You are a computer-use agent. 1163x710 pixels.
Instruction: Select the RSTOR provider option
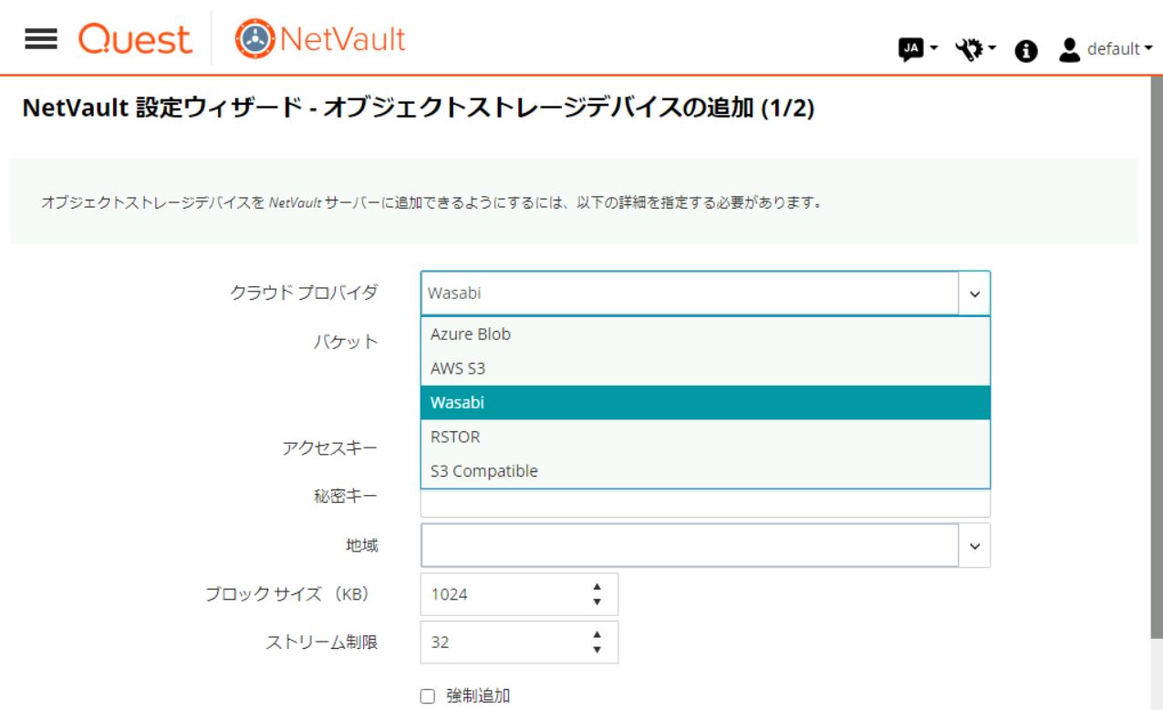point(455,437)
